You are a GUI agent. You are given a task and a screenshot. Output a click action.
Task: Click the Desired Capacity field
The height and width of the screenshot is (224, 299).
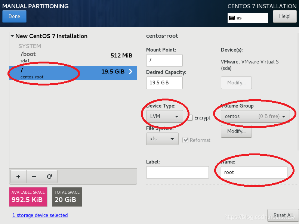click(x=164, y=83)
